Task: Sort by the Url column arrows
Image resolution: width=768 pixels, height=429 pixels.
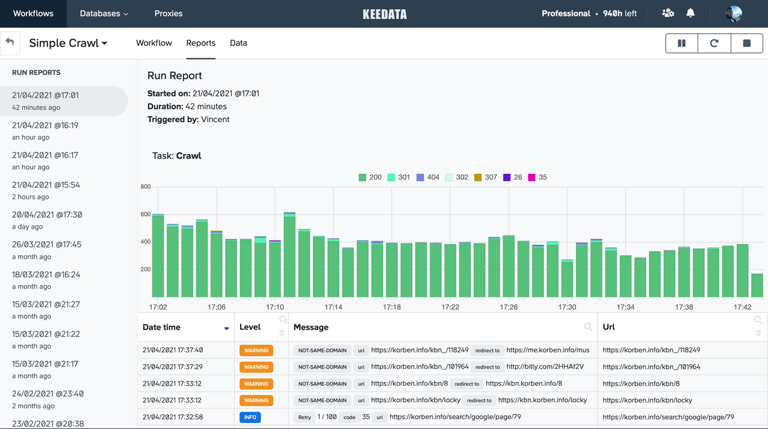Action: pyautogui.click(x=758, y=333)
